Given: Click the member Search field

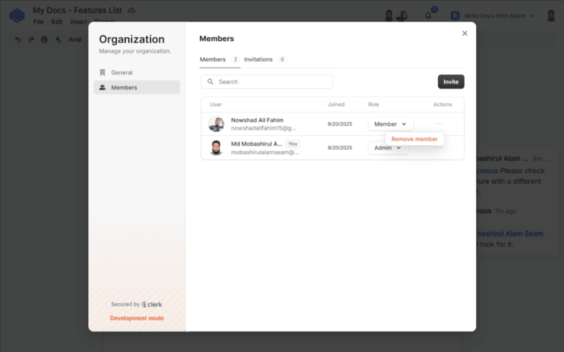Looking at the screenshot, I should [x=266, y=82].
